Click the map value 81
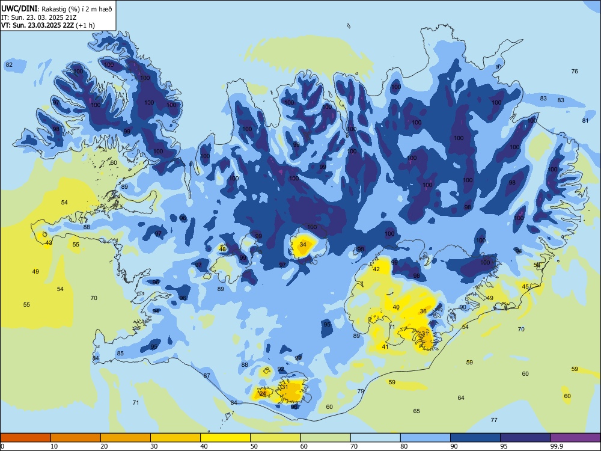 point(585,120)
